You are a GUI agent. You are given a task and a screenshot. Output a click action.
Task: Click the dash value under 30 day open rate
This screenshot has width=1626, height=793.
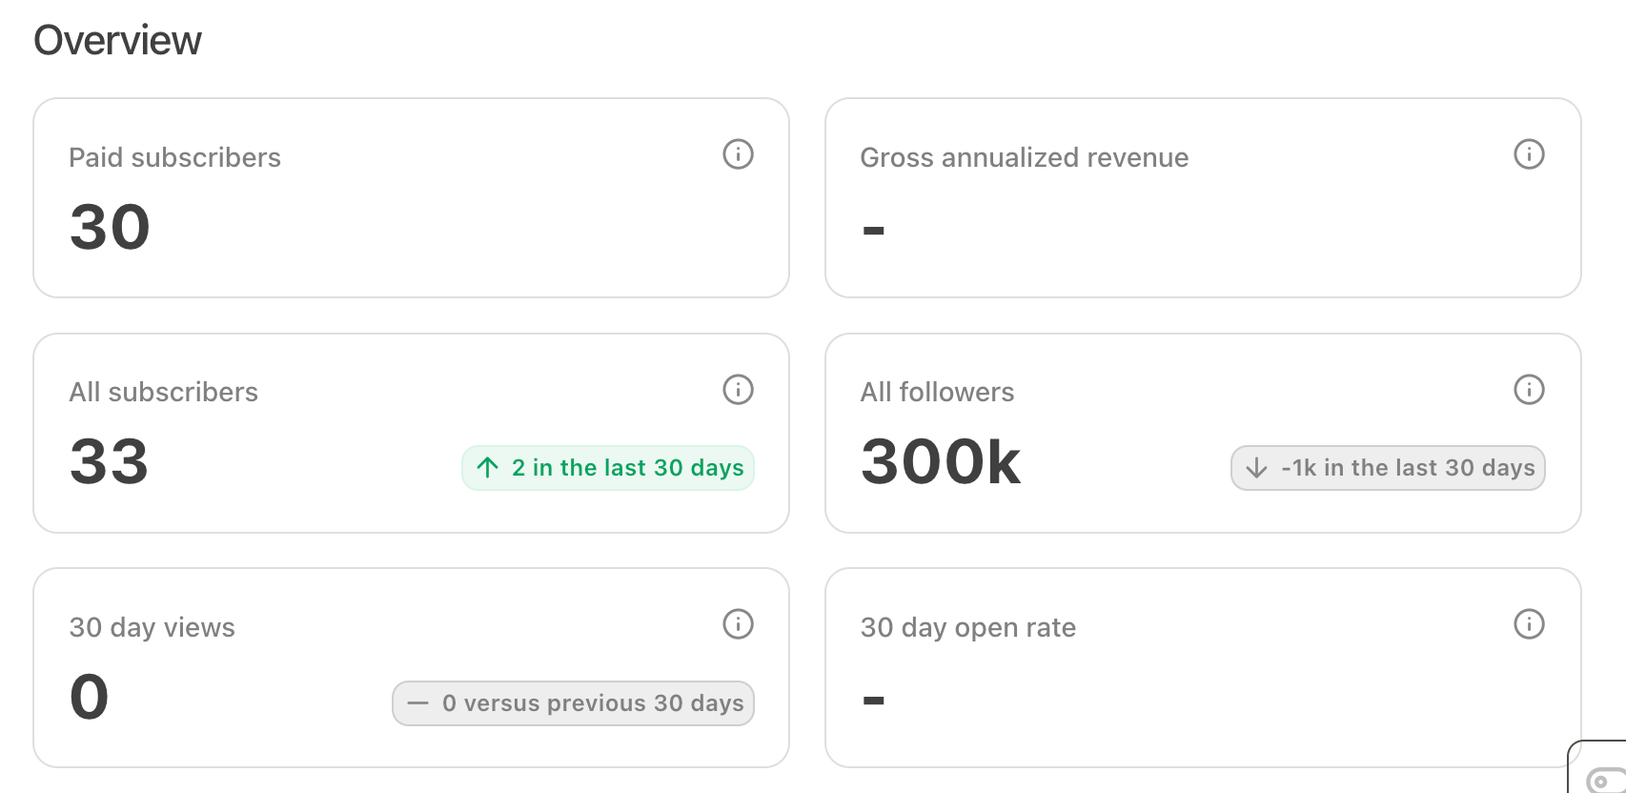click(874, 701)
